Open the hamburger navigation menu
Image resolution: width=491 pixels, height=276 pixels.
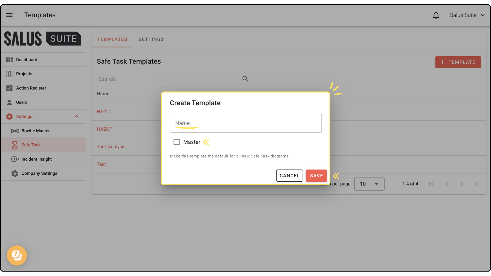[x=9, y=15]
